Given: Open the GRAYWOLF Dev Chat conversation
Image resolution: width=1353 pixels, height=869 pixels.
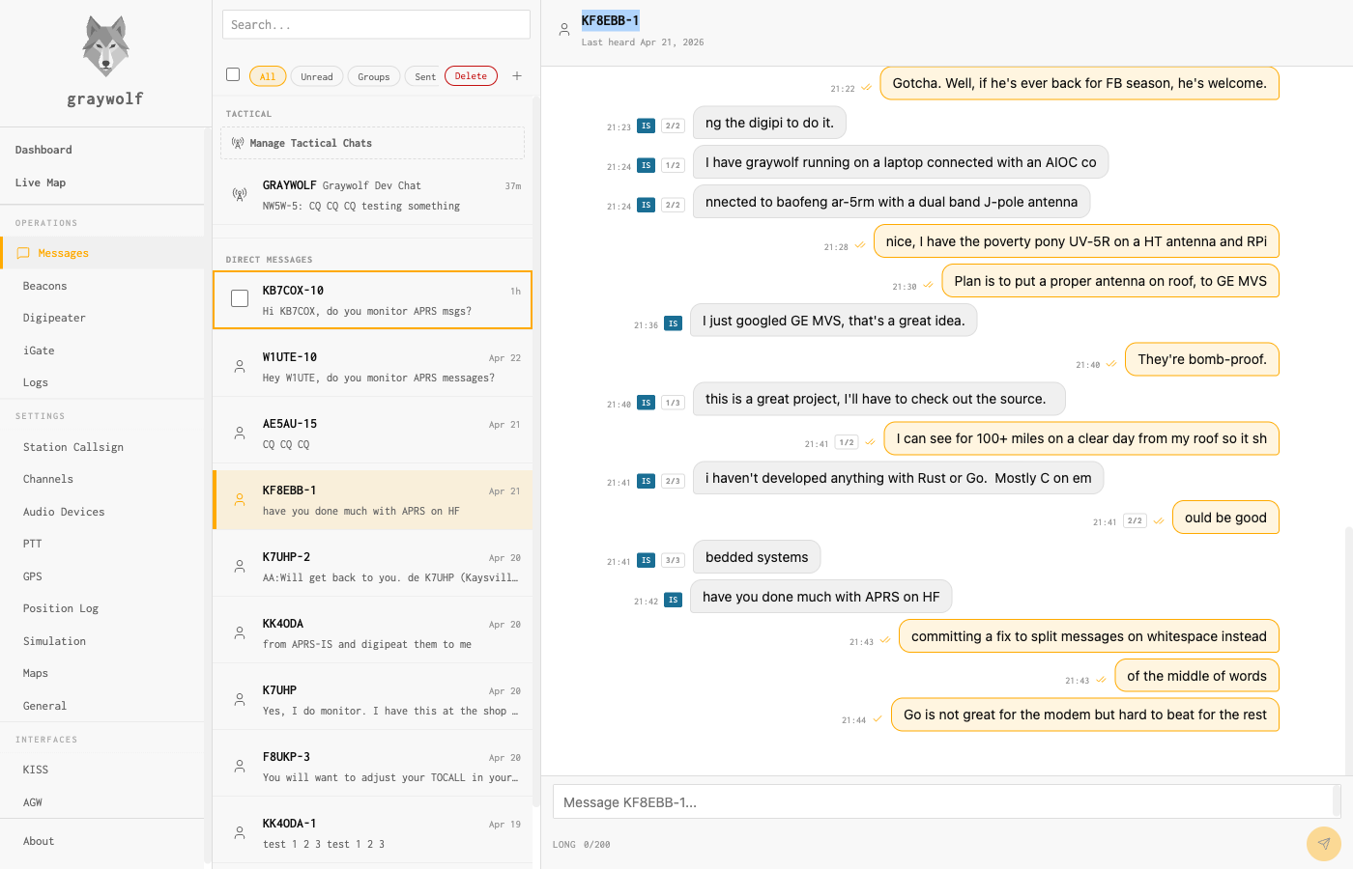Looking at the screenshot, I should click(x=372, y=195).
